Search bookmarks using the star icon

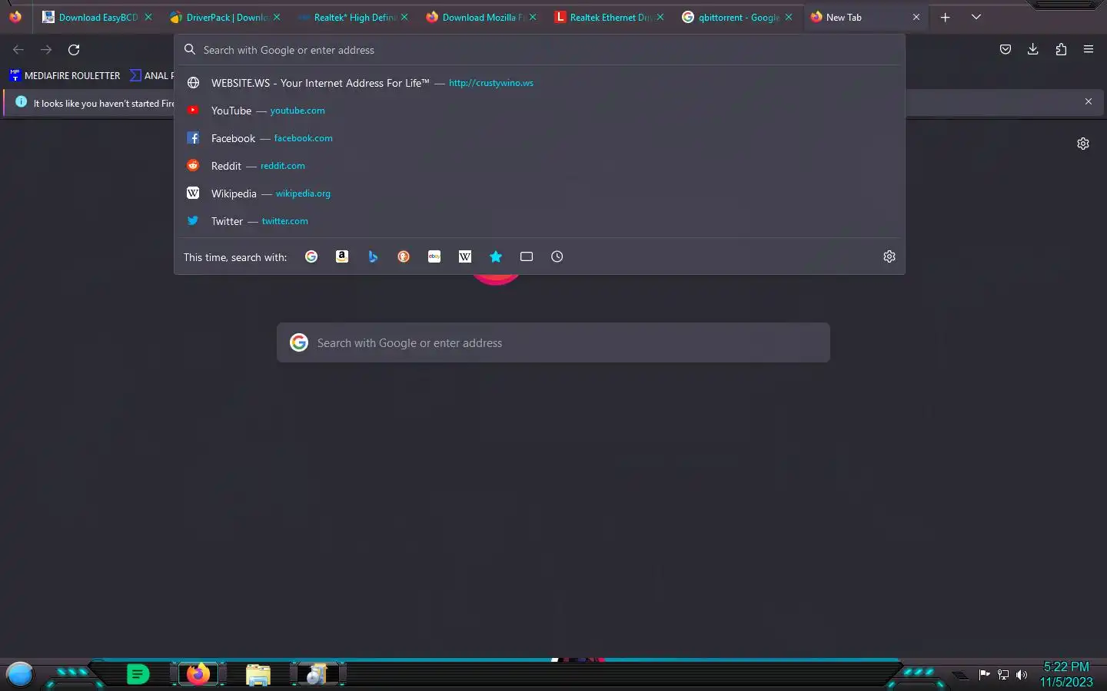496,256
